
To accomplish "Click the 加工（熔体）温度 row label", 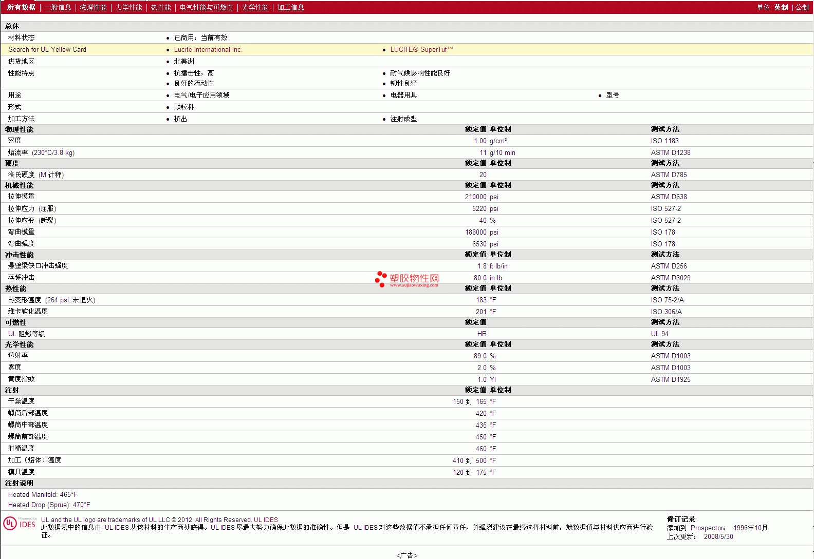I will [x=34, y=460].
